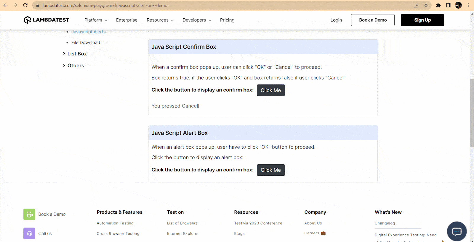
Task: Click the Book a Demo header button
Action: pos(373,20)
